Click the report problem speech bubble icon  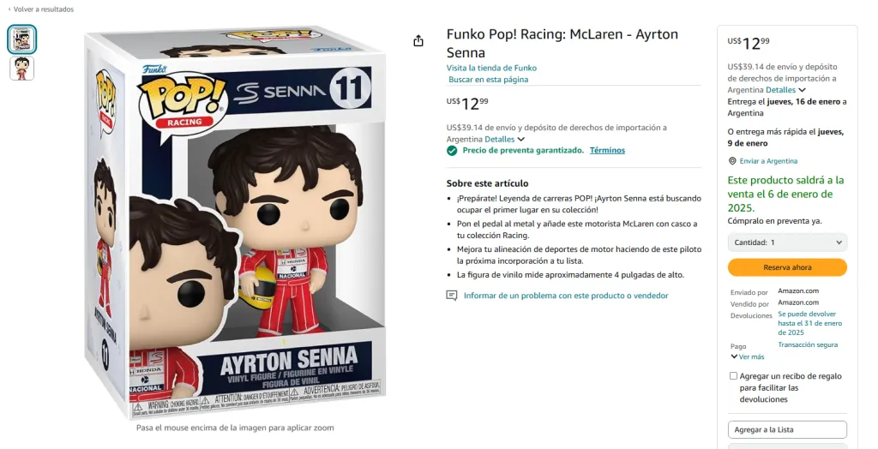click(452, 296)
